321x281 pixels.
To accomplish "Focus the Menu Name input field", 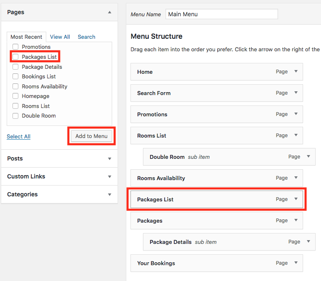I will pyautogui.click(x=221, y=14).
